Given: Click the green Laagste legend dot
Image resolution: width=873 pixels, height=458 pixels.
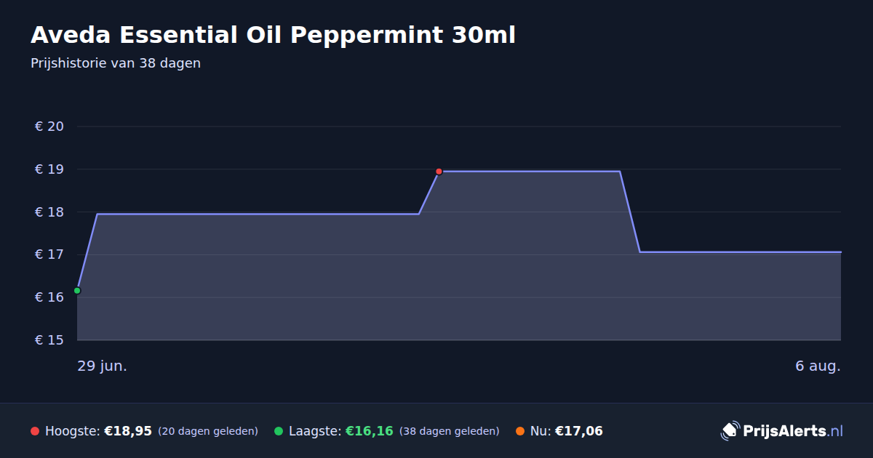Looking at the screenshot, I should [279, 431].
